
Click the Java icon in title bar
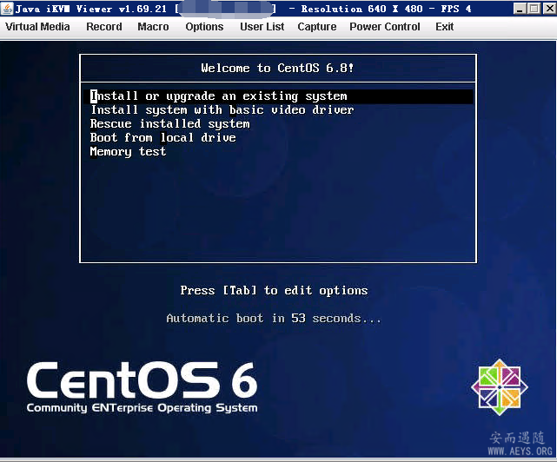7,8
